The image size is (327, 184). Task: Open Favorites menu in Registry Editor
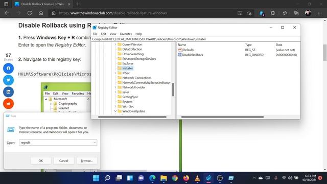(x=126, y=34)
